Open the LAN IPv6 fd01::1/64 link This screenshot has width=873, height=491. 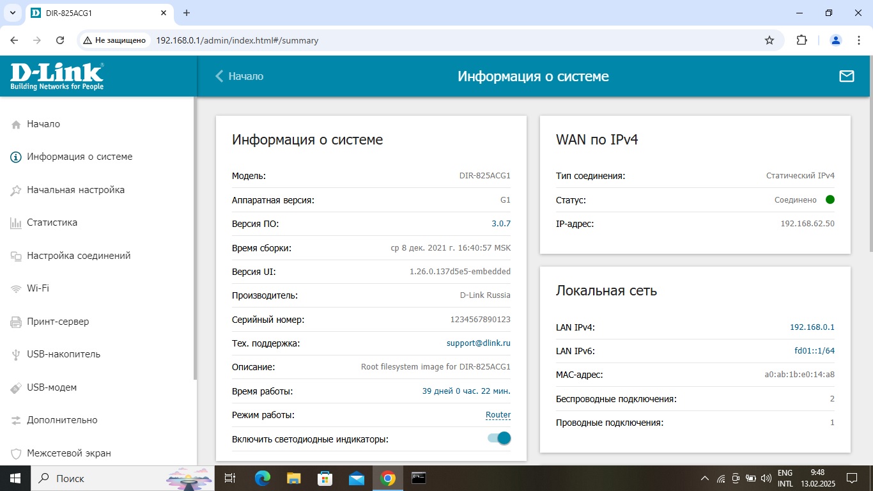click(x=815, y=351)
